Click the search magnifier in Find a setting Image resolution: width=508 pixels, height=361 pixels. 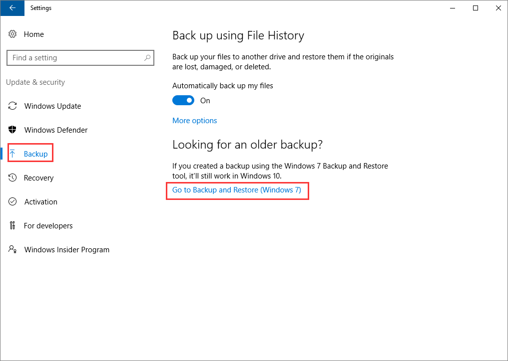pyautogui.click(x=147, y=58)
